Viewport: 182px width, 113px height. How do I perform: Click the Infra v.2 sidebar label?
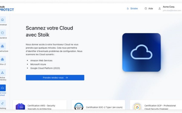coord(3,64)
